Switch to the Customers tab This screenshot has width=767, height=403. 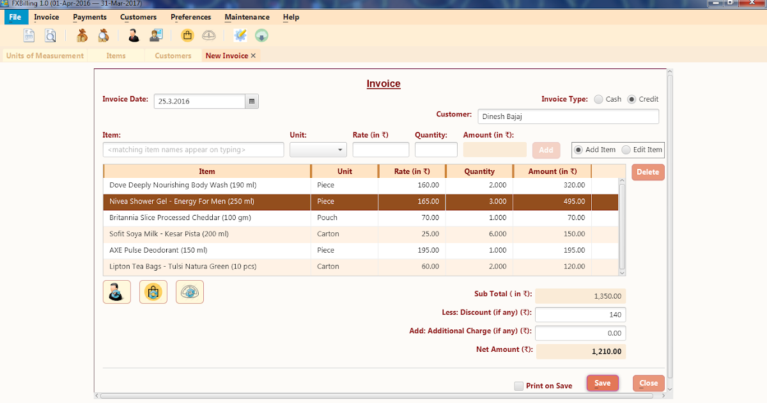point(172,56)
